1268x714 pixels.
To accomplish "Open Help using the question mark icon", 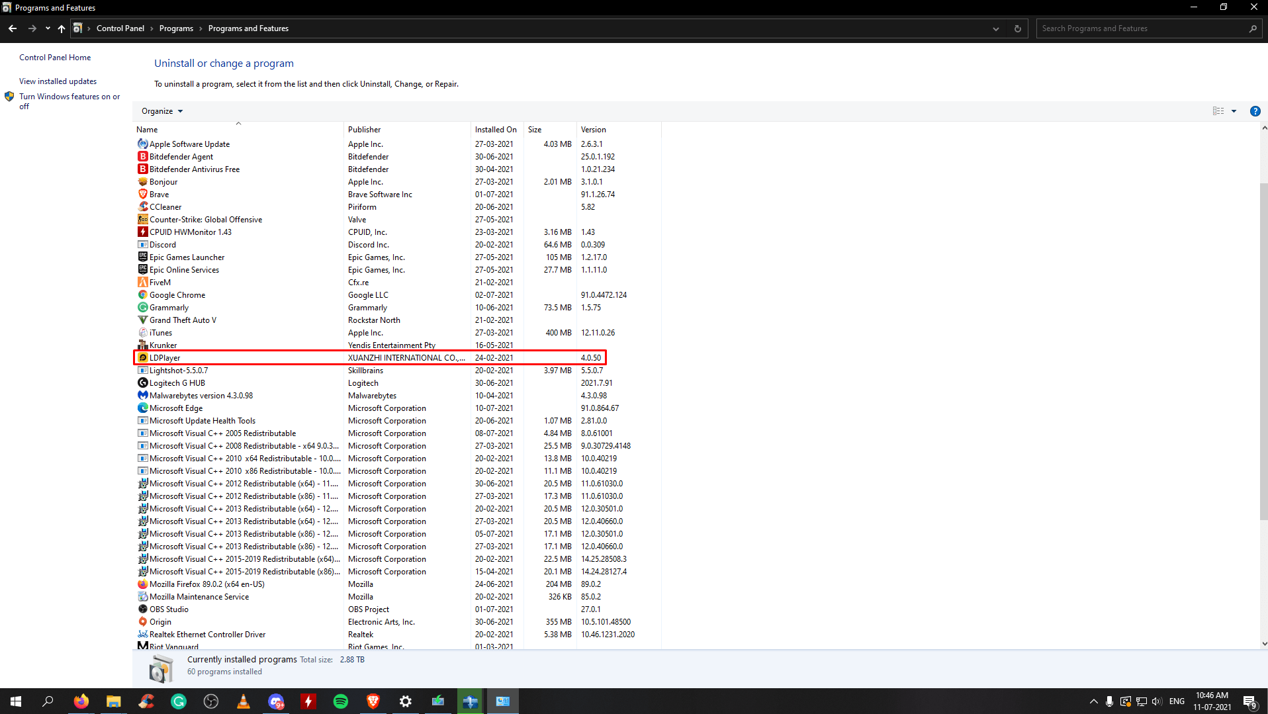I will coord(1255,111).
